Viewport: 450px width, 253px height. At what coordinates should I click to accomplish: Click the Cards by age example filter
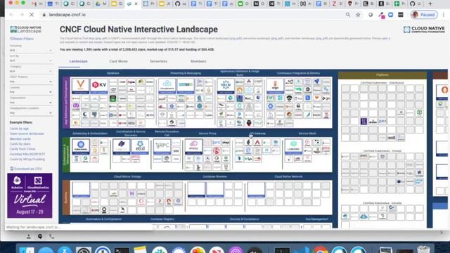(19, 129)
